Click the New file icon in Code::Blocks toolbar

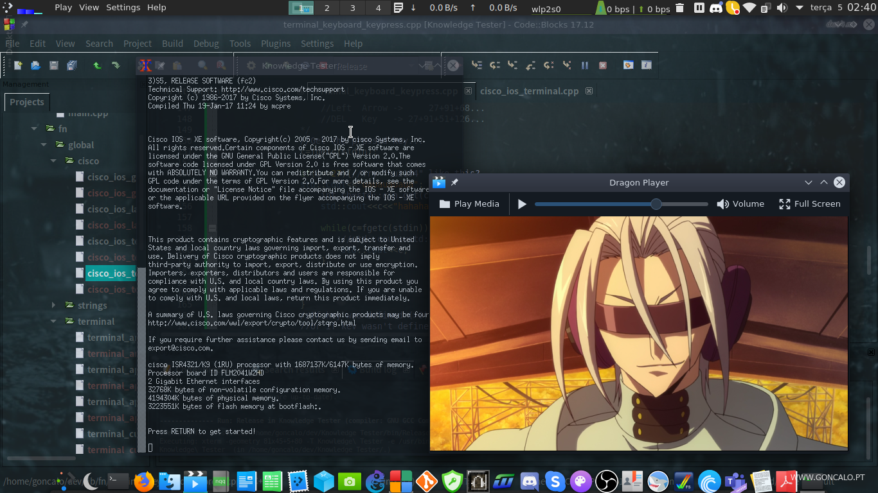(18, 65)
